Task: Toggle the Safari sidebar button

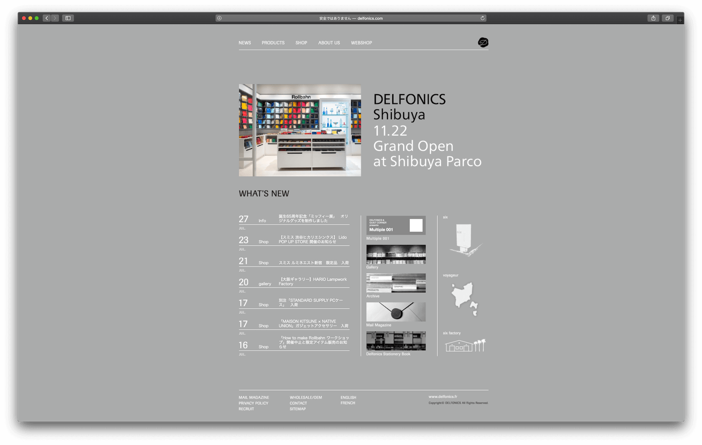Action: click(x=68, y=18)
